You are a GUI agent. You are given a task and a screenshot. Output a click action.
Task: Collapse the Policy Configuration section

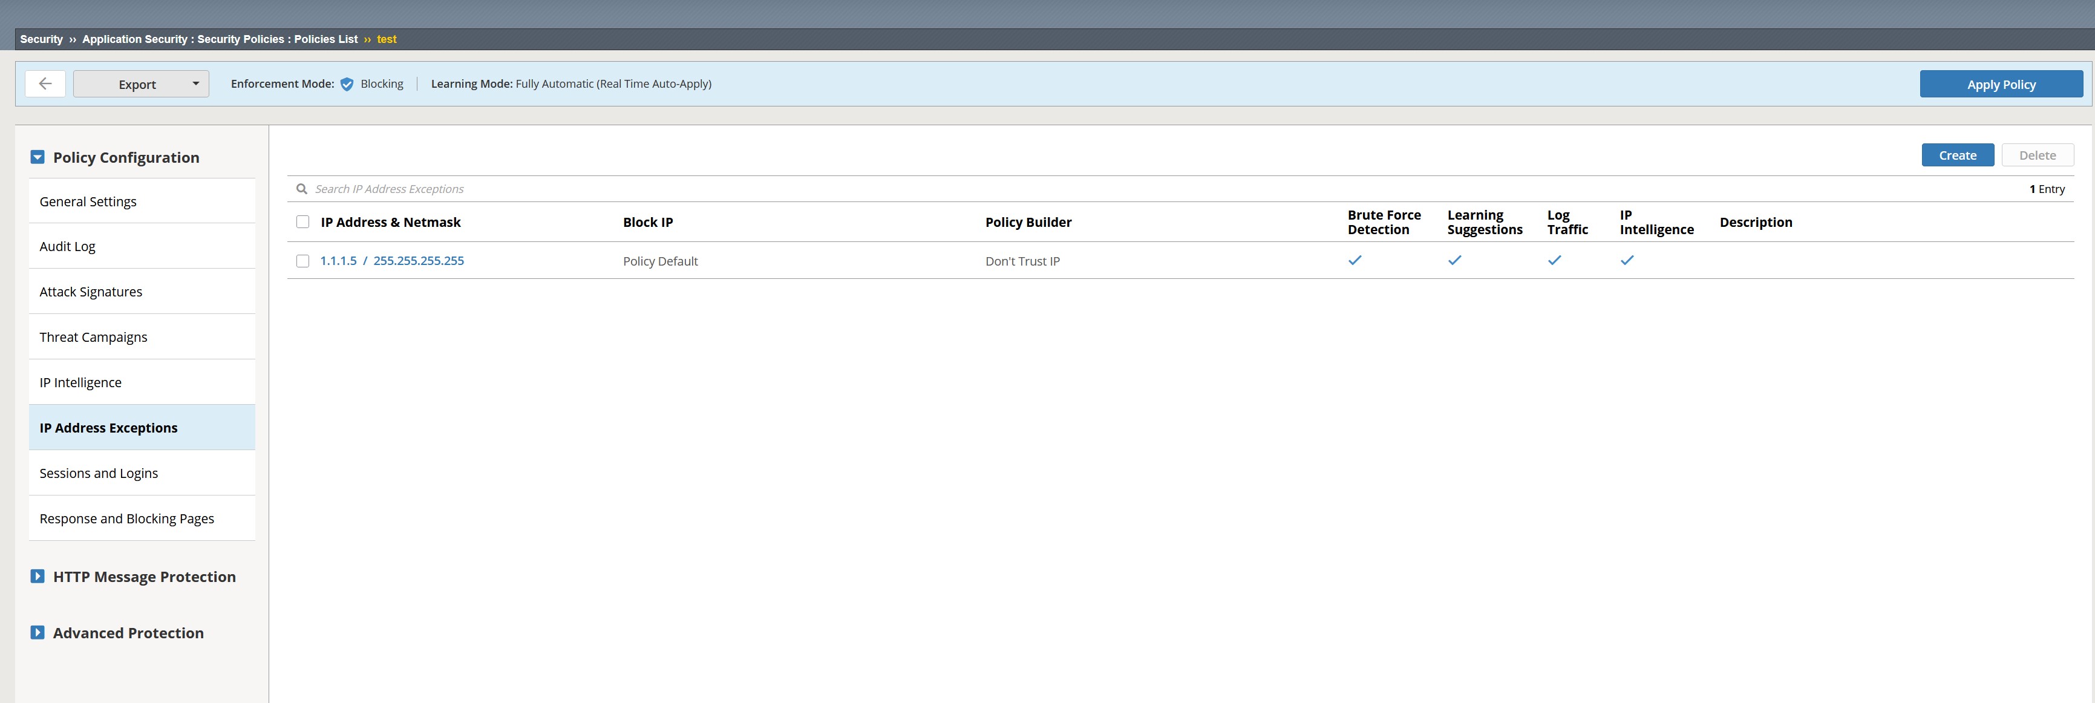point(38,157)
